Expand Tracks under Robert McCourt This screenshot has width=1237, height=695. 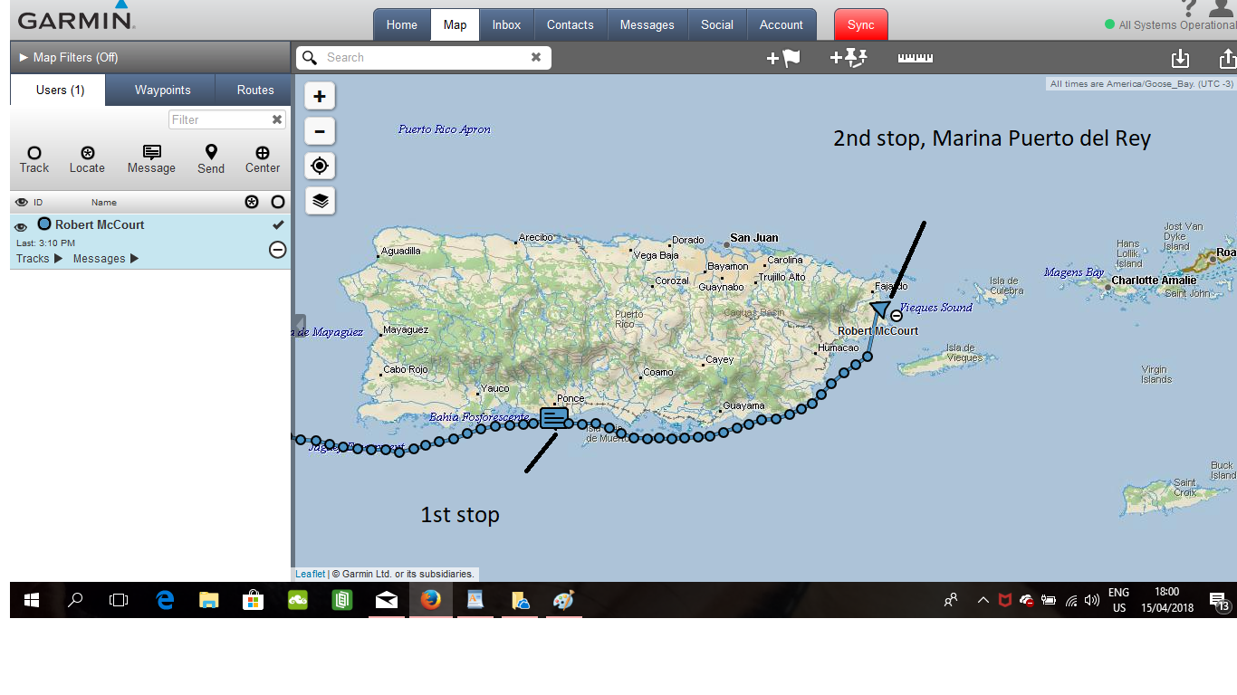tap(39, 259)
